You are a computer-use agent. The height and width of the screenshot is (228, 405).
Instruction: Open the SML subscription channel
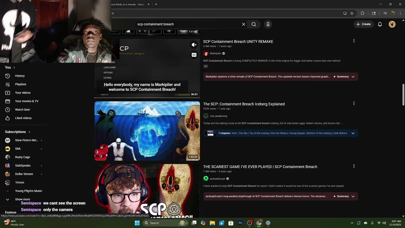(18, 149)
